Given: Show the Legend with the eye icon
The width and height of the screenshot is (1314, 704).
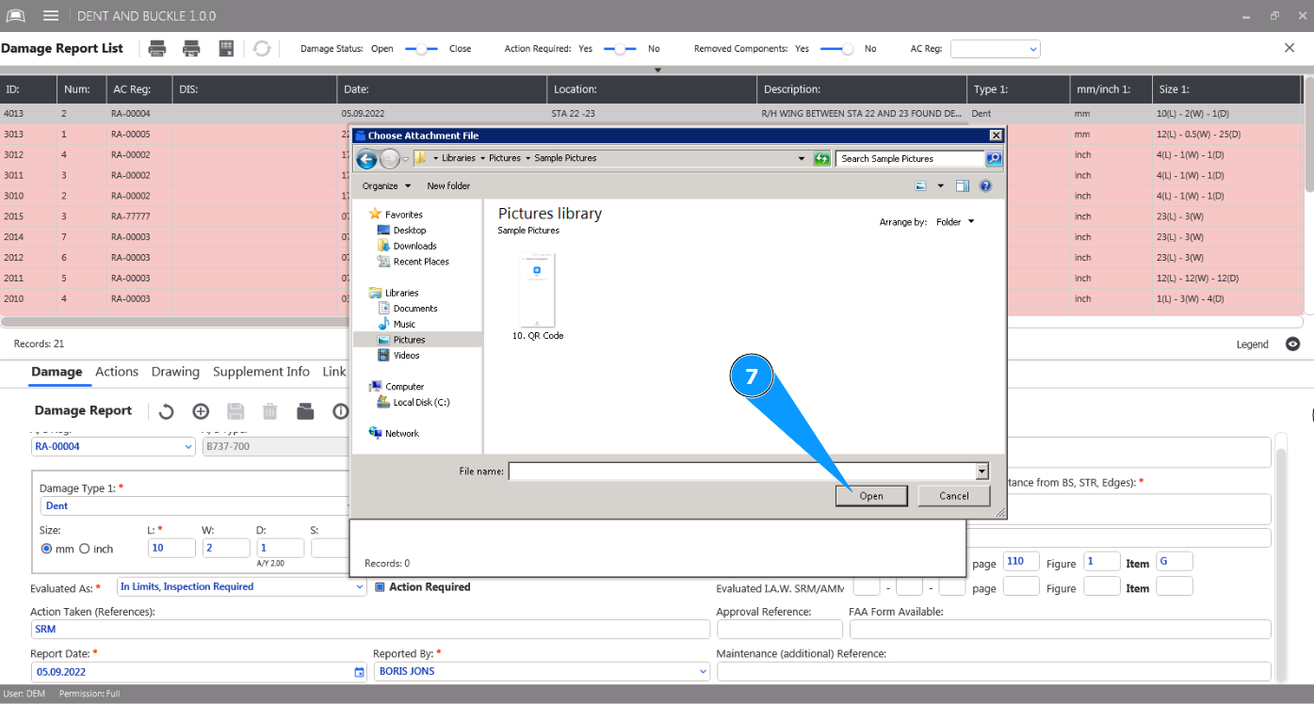Looking at the screenshot, I should coord(1292,344).
